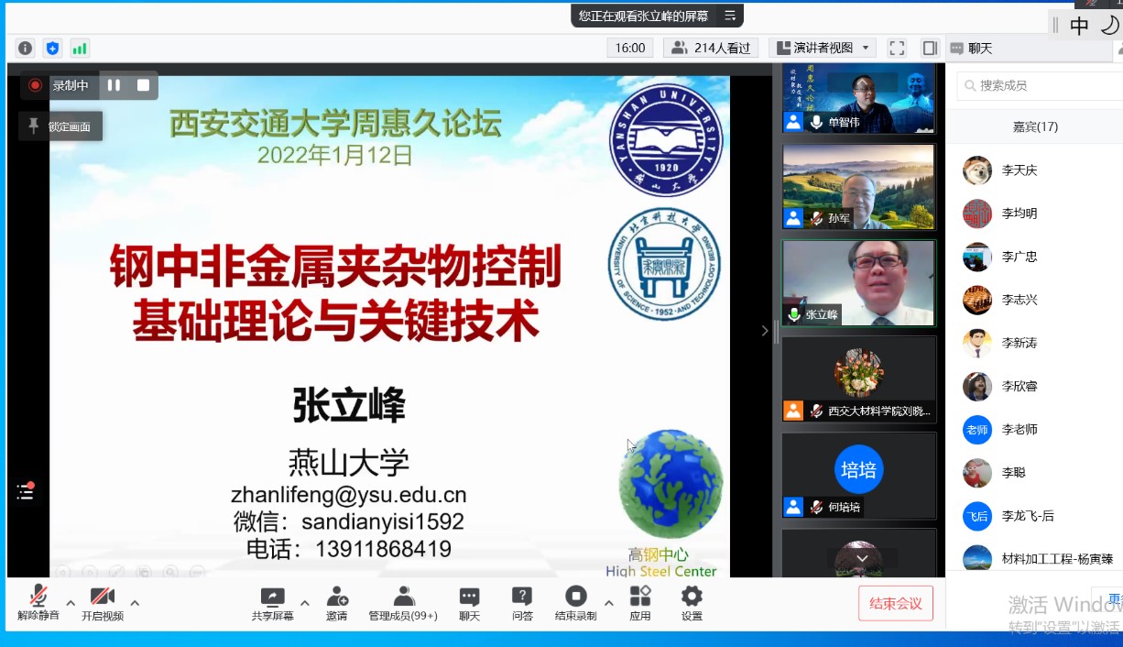Open the 邀请 invite icon
The image size is (1123, 647).
click(336, 603)
